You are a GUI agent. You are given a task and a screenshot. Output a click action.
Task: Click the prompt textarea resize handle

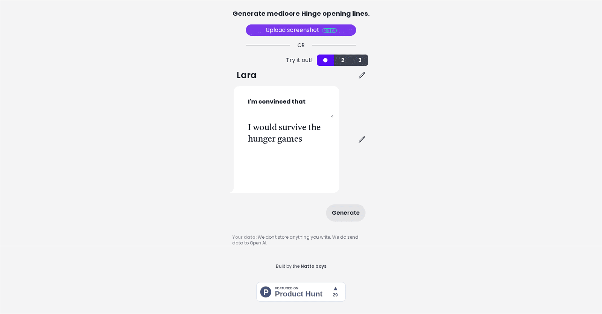[x=332, y=116]
